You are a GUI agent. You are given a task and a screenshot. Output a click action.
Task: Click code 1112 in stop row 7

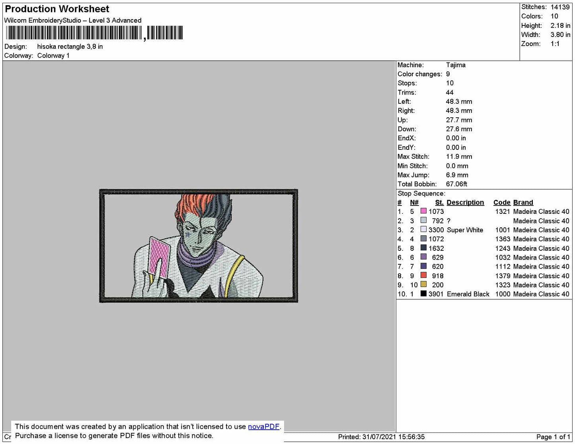[x=503, y=267]
